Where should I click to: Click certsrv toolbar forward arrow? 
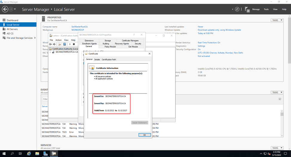[x=54, y=44]
